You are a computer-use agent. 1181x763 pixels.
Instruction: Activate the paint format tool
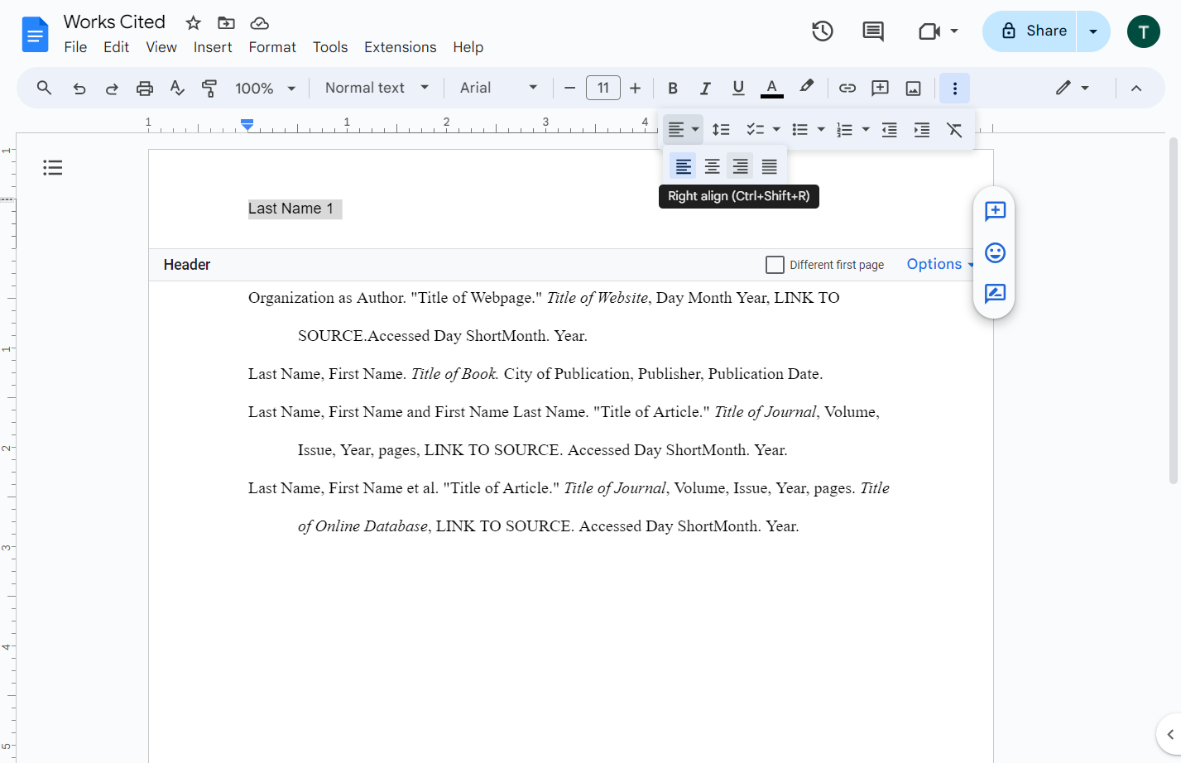(209, 89)
